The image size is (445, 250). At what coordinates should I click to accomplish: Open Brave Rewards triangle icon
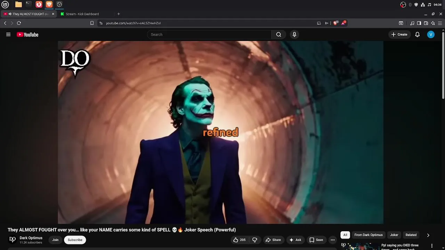point(344,23)
